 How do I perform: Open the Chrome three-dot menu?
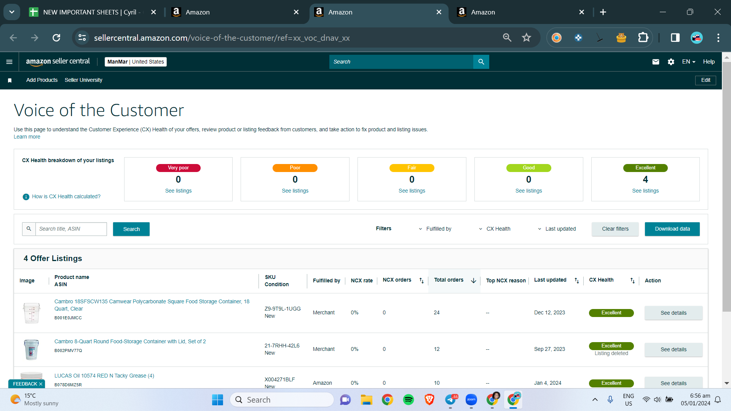[x=718, y=38]
